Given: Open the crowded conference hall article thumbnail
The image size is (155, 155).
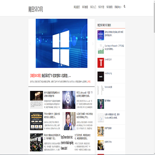Looking at the screenshot, I should pos(37,143).
